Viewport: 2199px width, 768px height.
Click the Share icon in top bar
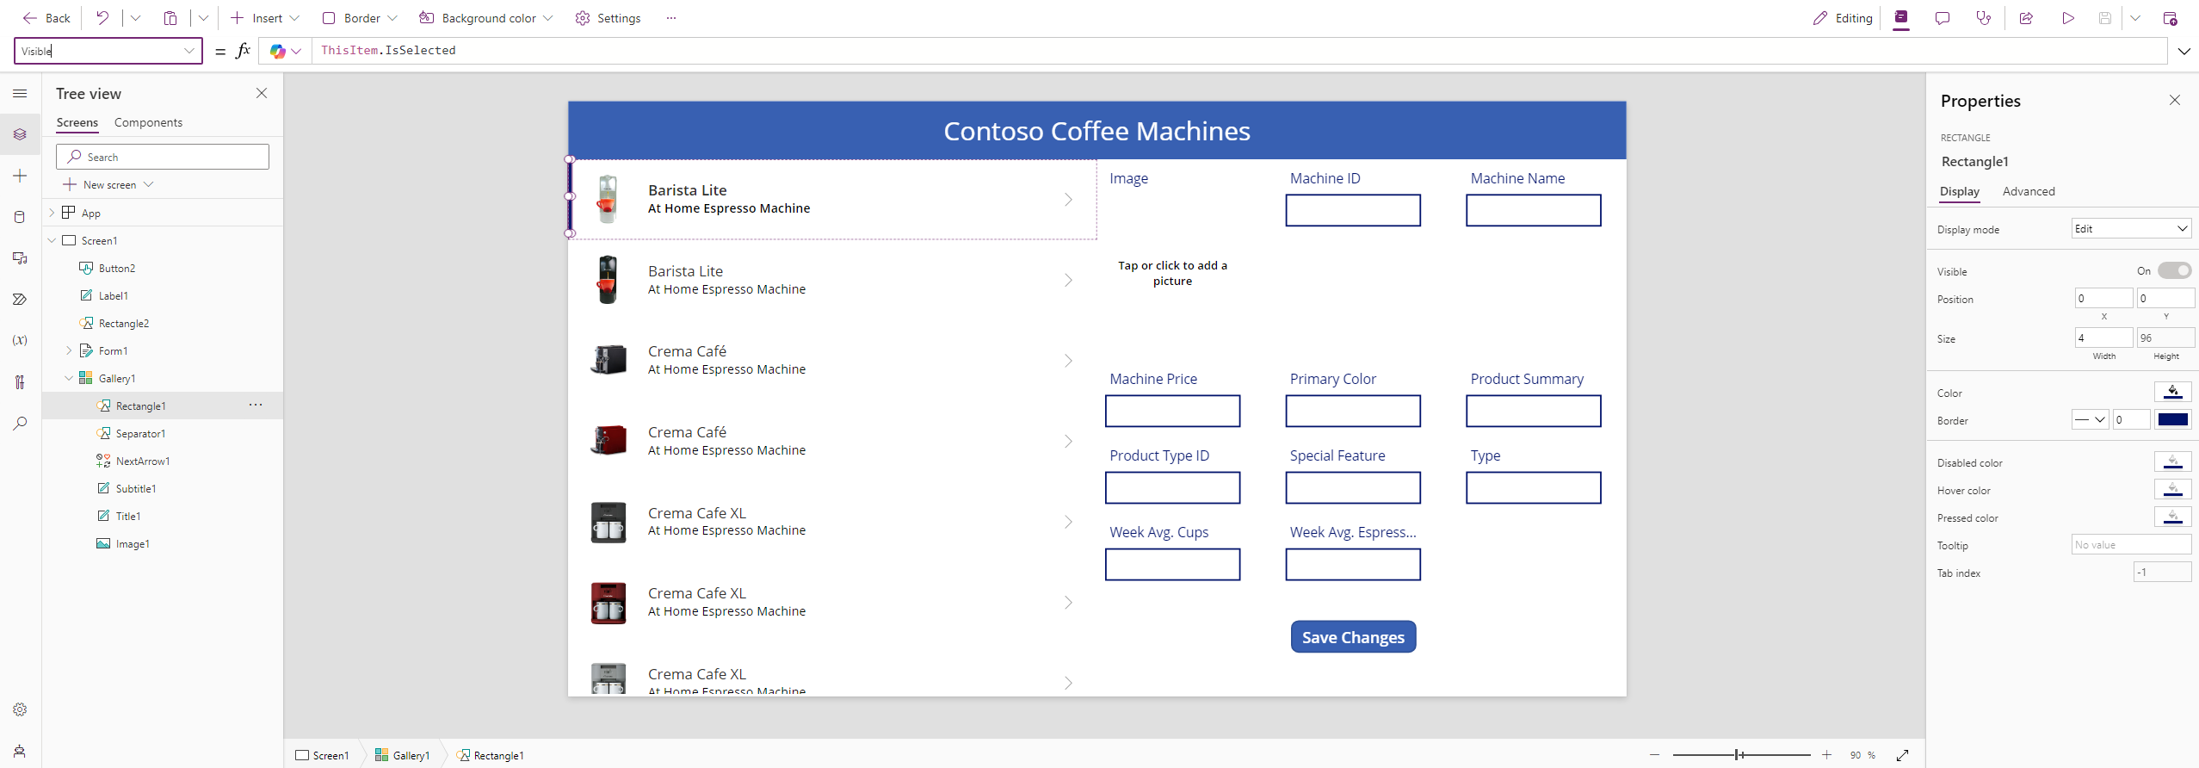coord(2026,18)
